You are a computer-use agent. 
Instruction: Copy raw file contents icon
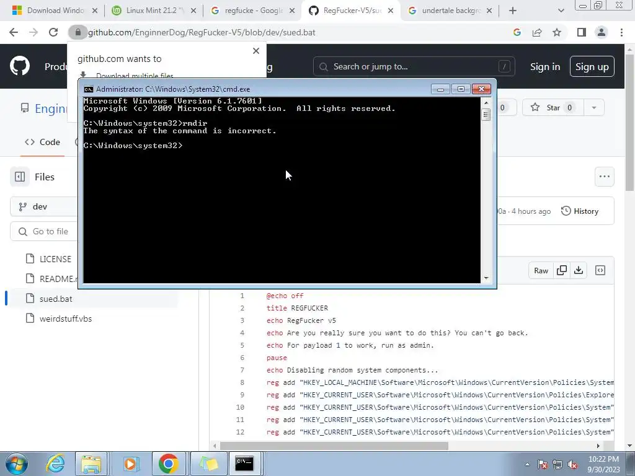[x=562, y=270]
